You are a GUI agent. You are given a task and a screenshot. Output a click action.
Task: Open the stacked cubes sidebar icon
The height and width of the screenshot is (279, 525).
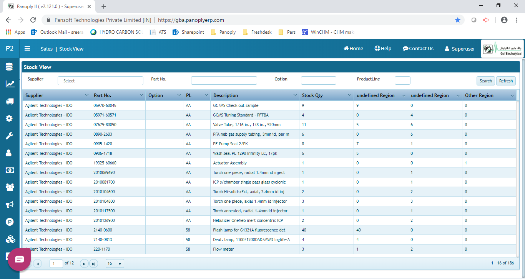click(10, 239)
